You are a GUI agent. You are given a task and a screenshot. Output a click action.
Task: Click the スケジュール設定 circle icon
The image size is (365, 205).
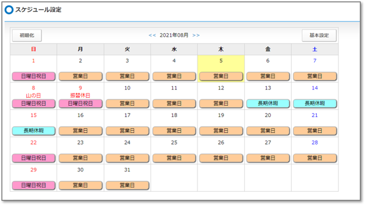(9, 10)
